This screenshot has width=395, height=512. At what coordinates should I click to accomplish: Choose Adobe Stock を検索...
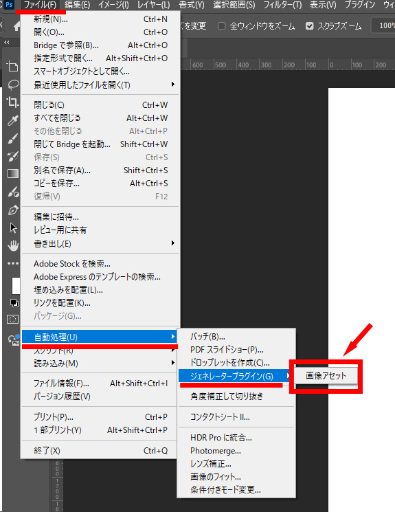(100, 264)
